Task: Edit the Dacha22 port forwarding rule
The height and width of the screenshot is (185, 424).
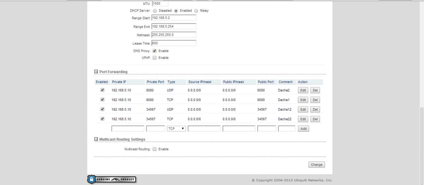Action: tap(303, 119)
